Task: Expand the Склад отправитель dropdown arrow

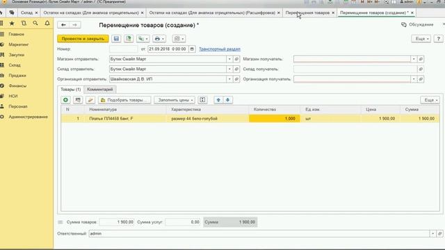Action: 229,69
